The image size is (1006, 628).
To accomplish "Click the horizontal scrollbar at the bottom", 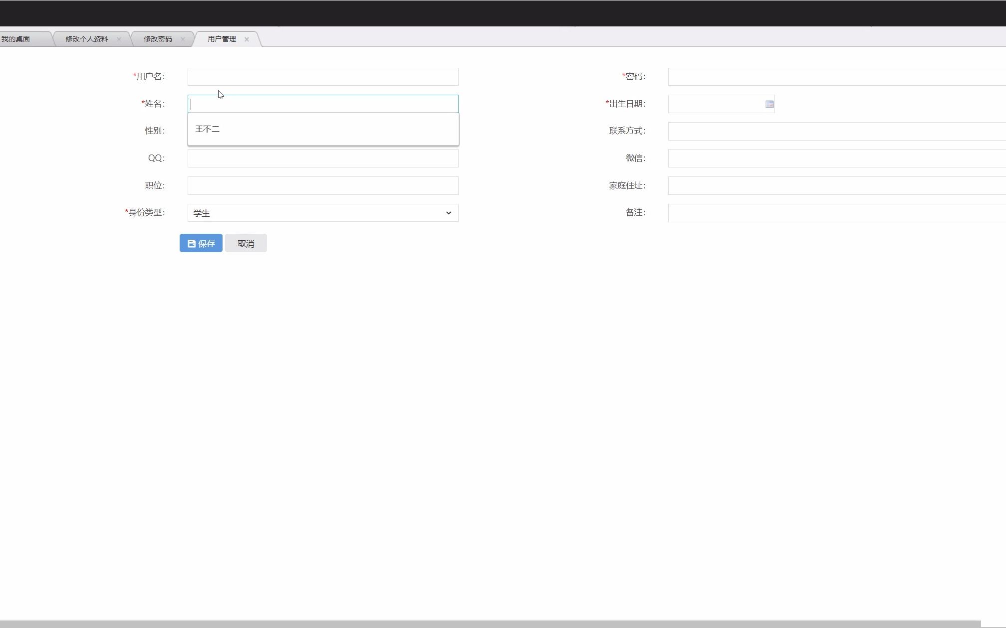I will click(491, 624).
